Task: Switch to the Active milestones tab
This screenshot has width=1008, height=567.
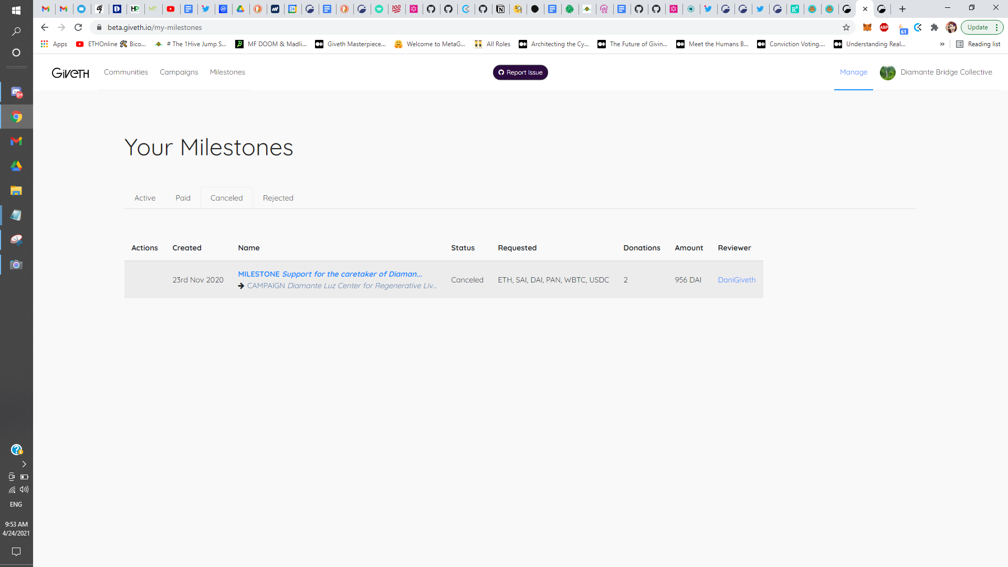Action: tap(145, 198)
